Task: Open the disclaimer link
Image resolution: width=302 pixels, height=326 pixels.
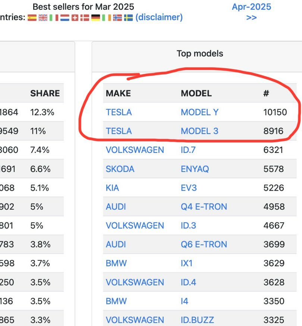Action: [159, 17]
